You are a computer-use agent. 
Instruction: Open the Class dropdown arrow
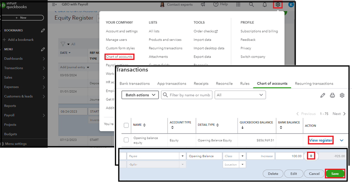242,156
